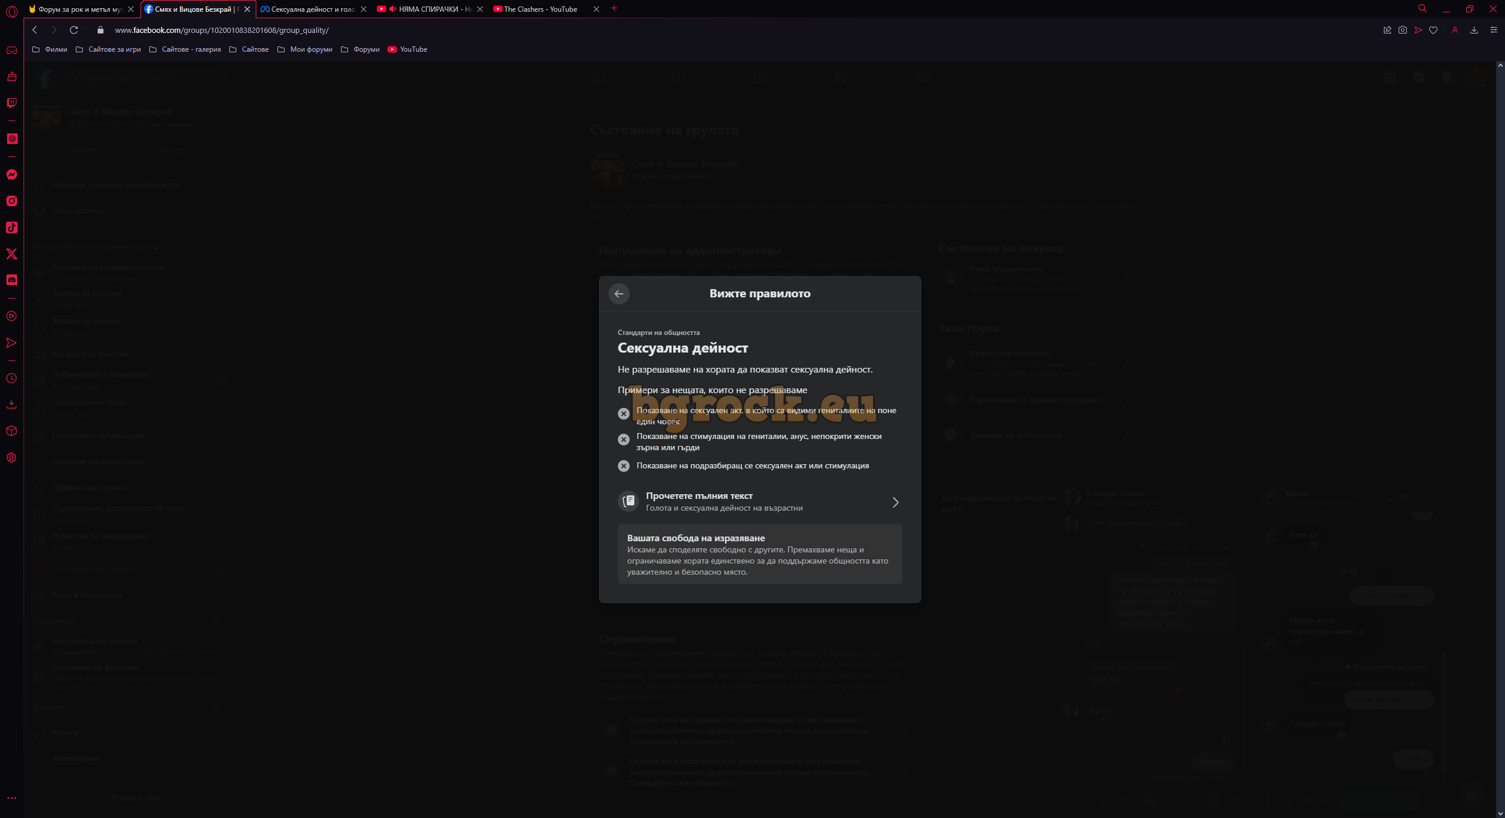Viewport: 1505px width, 818px height.
Task: Add page to bookmarks heart icon
Action: click(1433, 30)
